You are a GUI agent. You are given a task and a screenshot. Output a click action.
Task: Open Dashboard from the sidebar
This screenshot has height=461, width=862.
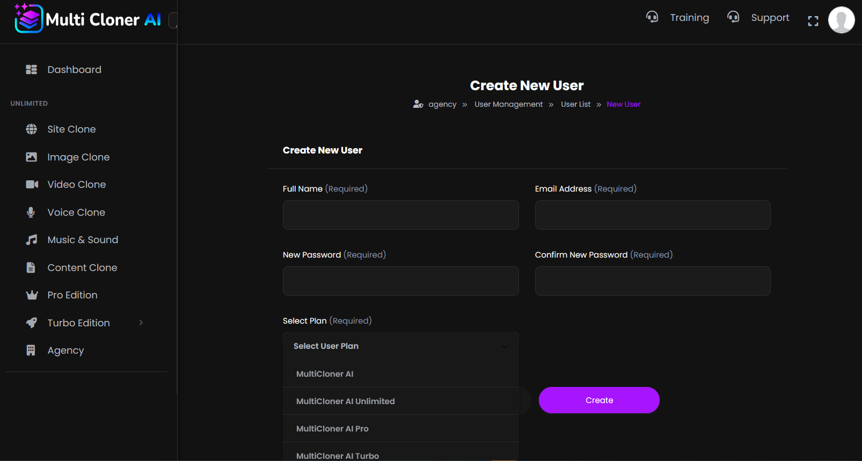point(74,70)
